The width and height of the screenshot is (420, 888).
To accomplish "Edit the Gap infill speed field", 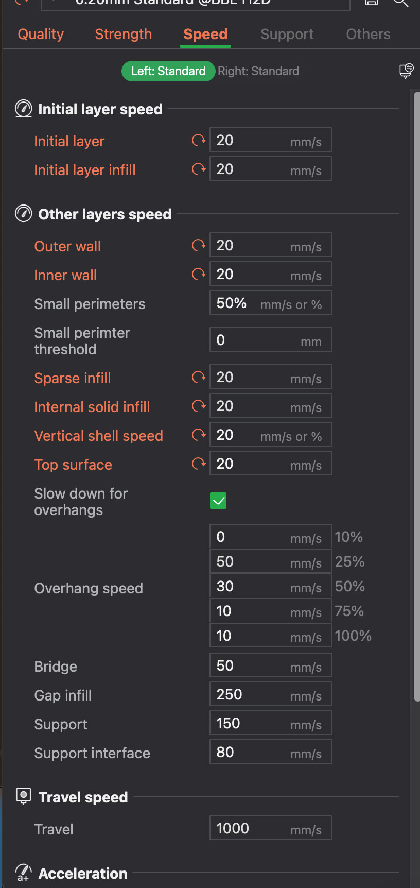I will [x=270, y=694].
